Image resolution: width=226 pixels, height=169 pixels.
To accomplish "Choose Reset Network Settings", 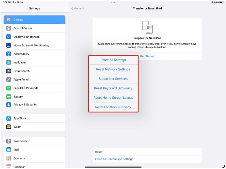I will (113, 69).
